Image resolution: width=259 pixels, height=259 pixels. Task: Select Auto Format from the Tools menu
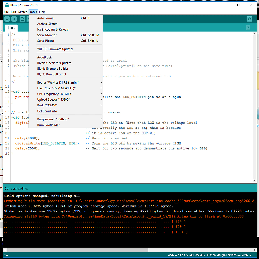[x=46, y=18]
